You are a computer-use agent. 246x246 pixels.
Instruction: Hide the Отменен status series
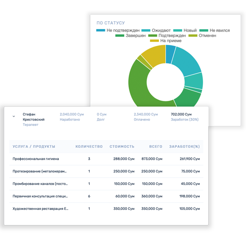tap(204, 36)
